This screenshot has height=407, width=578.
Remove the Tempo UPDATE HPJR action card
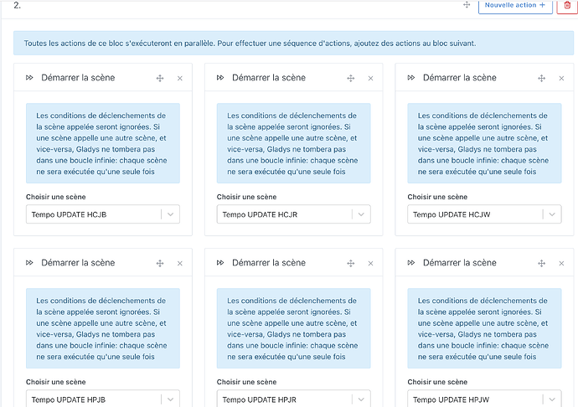pos(370,263)
